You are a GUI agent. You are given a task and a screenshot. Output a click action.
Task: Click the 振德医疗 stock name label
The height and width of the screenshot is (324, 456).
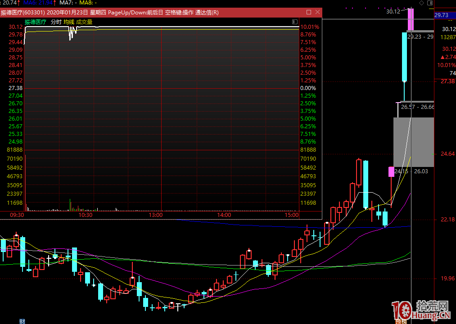[x=36, y=22]
